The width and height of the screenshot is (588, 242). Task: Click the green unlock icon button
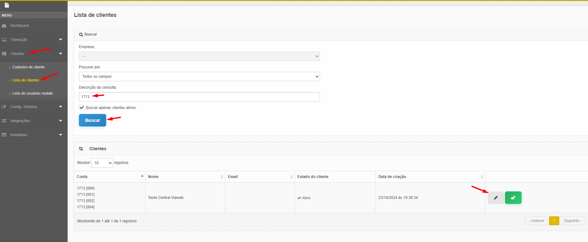[513, 198]
